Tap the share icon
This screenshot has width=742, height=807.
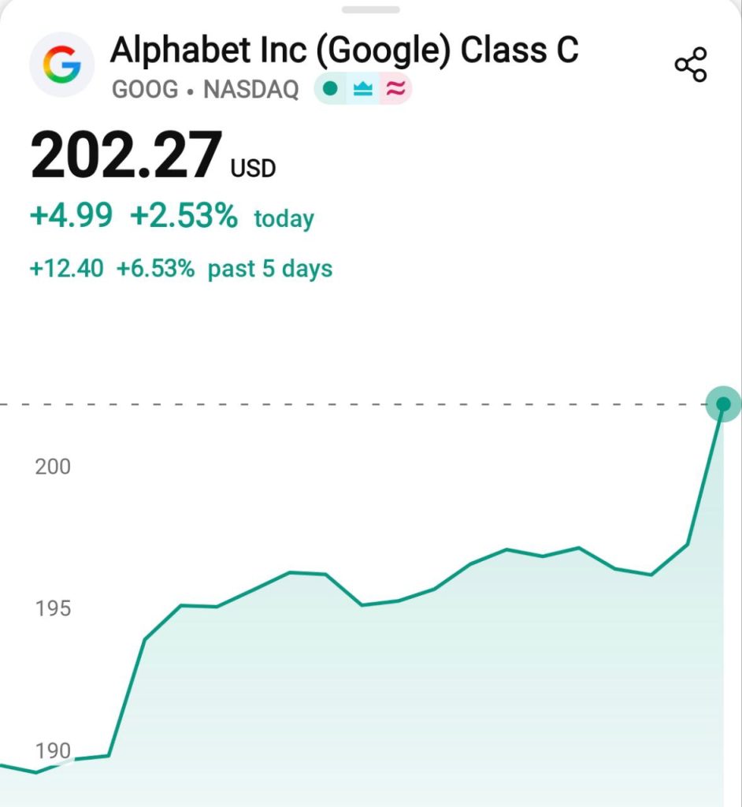tap(691, 65)
